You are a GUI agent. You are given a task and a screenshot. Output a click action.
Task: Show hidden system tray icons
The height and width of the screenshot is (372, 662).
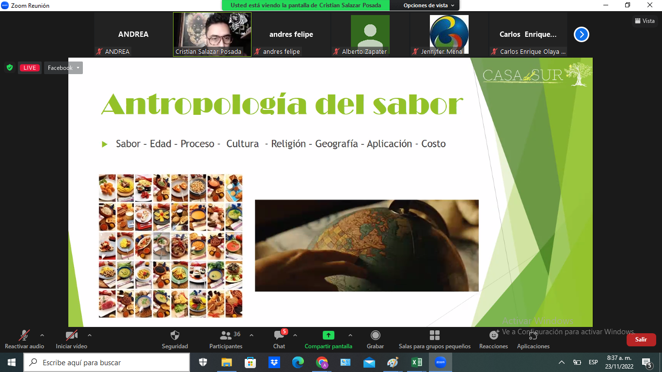(562, 362)
